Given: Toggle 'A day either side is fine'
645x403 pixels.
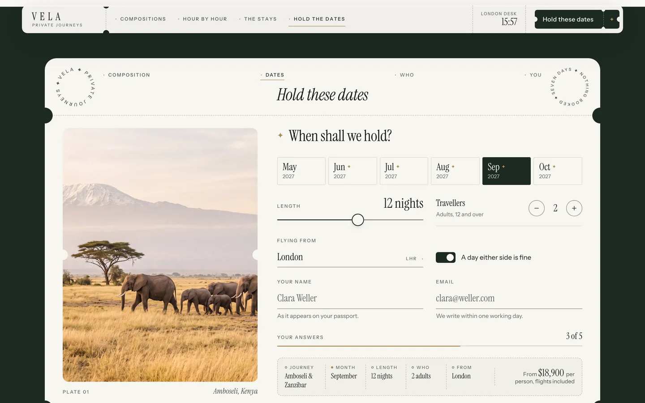Looking at the screenshot, I should click(x=446, y=257).
